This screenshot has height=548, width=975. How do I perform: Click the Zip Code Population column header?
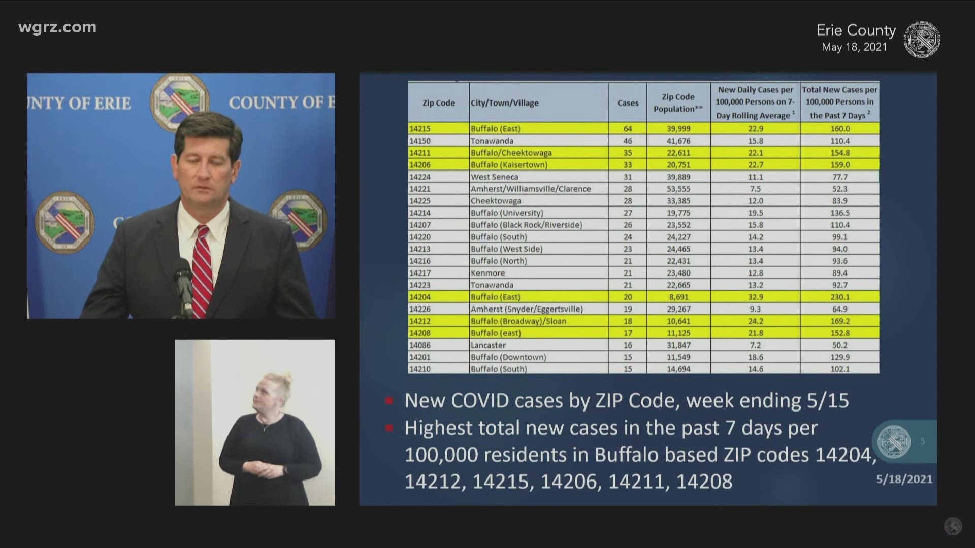[x=678, y=103]
